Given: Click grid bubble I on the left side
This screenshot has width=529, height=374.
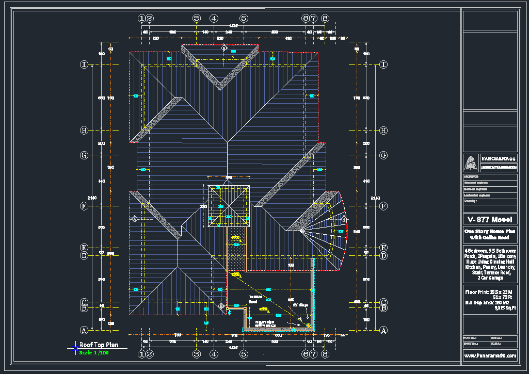Looking at the screenshot, I should pyautogui.click(x=84, y=64).
